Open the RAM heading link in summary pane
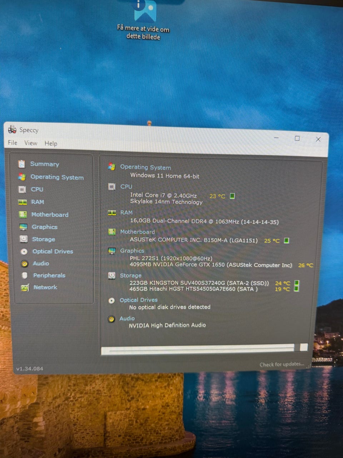The image size is (343, 458). (x=126, y=212)
